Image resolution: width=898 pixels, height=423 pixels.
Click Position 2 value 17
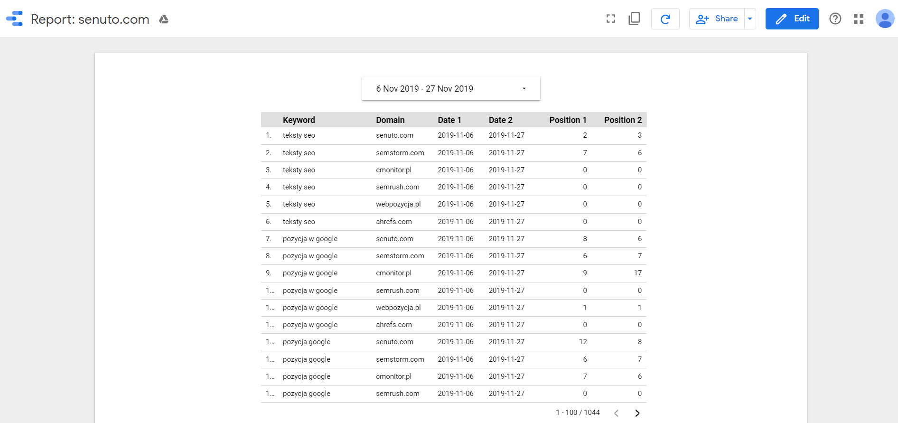(x=637, y=273)
